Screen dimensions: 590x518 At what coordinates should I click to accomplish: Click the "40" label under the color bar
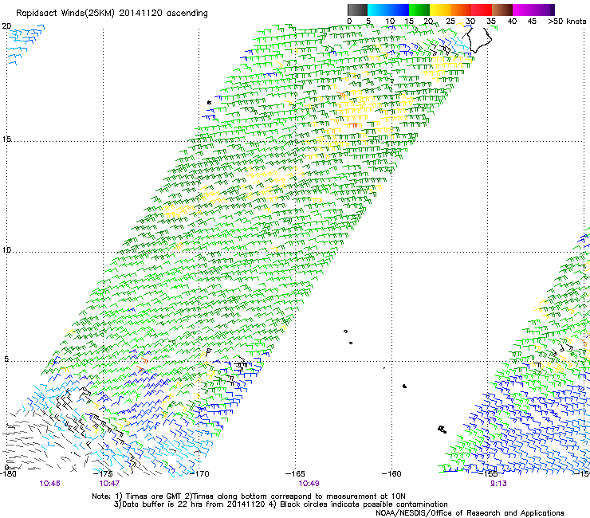coord(512,22)
